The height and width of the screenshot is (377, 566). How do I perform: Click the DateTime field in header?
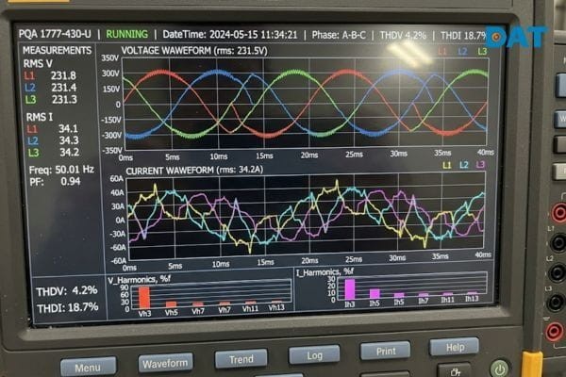(x=230, y=35)
